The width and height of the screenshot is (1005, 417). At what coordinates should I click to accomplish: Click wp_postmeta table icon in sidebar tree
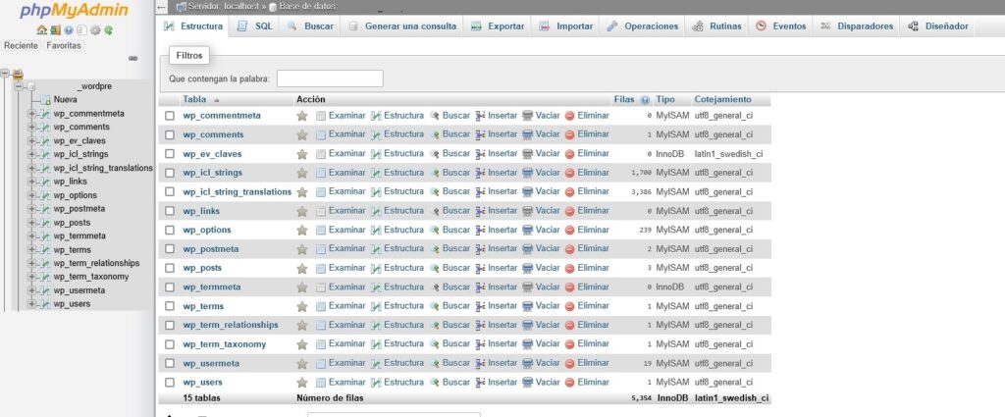45,209
